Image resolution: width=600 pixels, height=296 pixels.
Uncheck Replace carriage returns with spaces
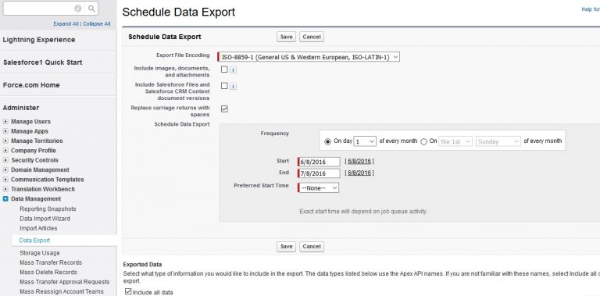coord(224,109)
